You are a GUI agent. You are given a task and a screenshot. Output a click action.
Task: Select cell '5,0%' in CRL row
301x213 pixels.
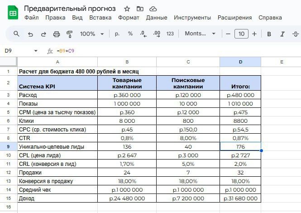188,164
